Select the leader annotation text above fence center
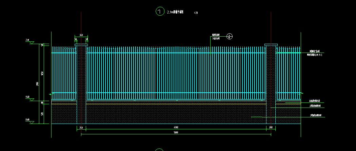356x151 pixels. [x=215, y=37]
